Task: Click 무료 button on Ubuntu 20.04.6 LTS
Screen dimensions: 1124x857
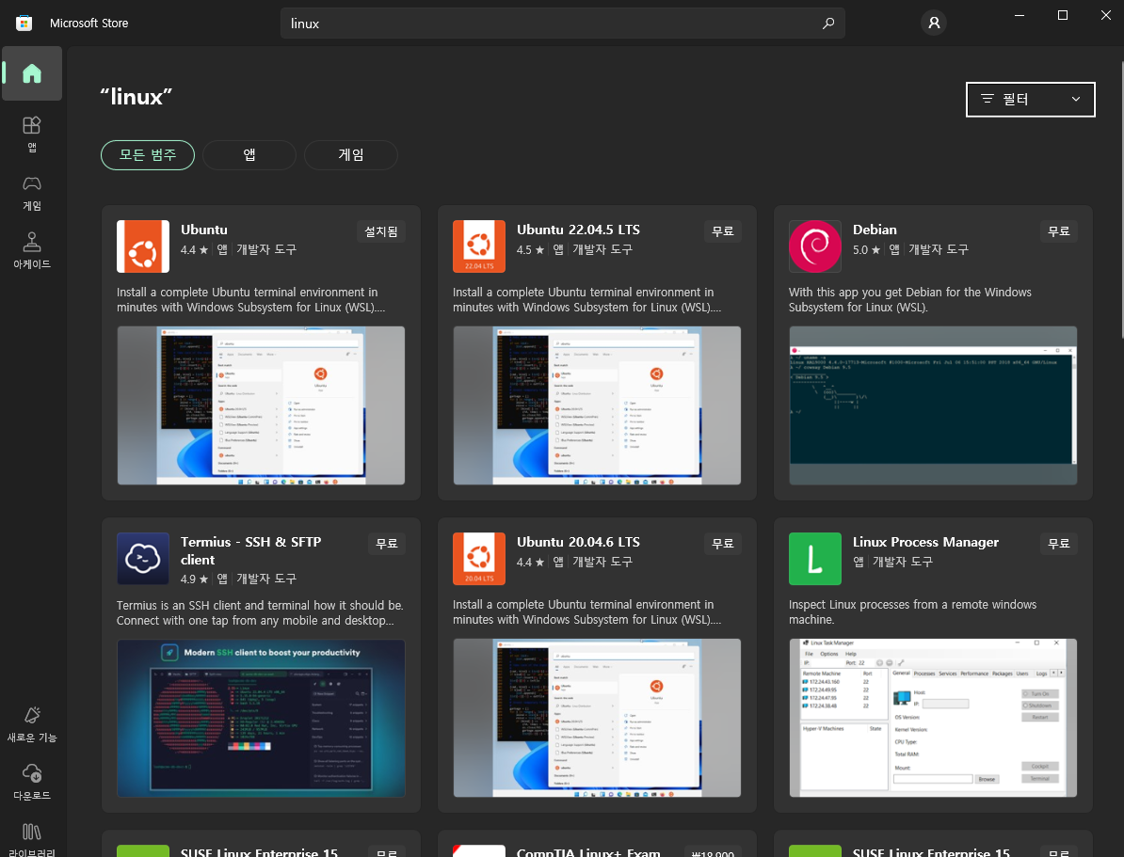Action: click(723, 544)
